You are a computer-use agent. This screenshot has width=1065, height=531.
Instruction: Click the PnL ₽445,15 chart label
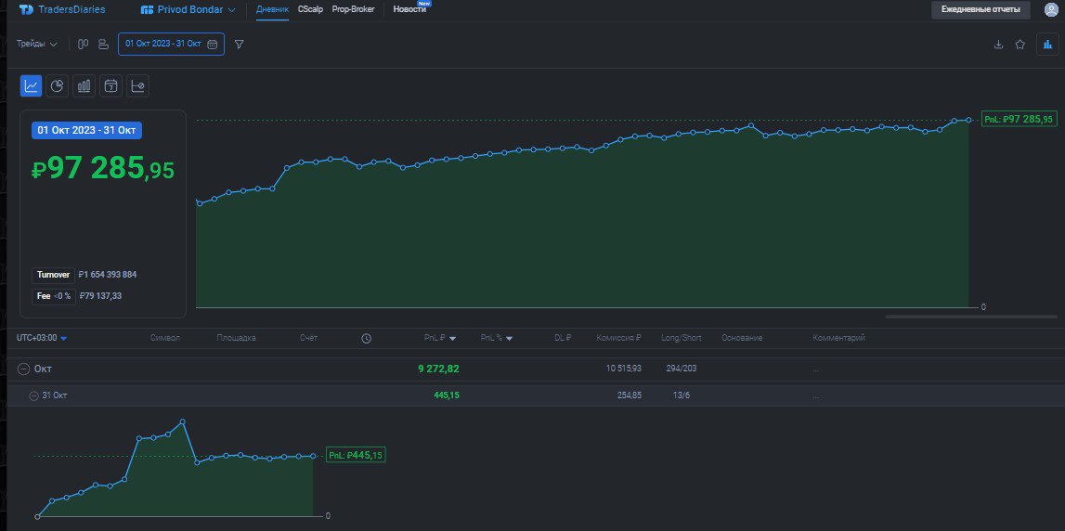[x=356, y=456]
